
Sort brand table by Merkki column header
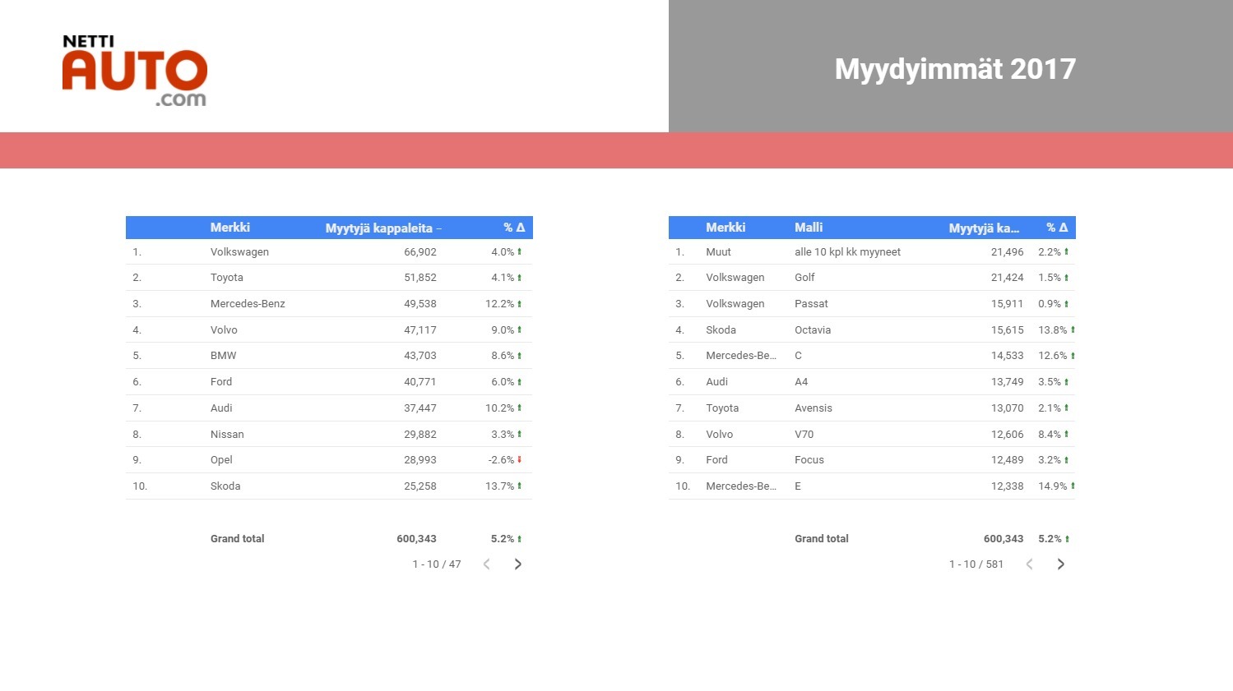pos(229,228)
